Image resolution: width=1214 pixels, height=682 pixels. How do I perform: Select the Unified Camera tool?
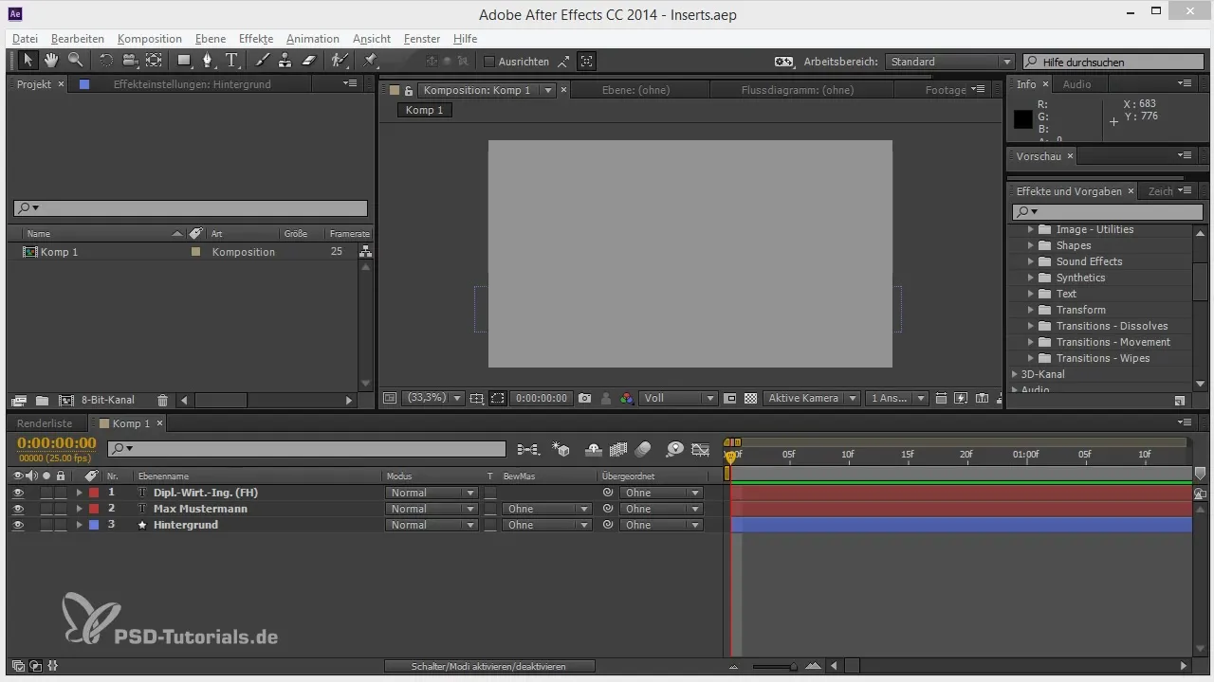130,61
